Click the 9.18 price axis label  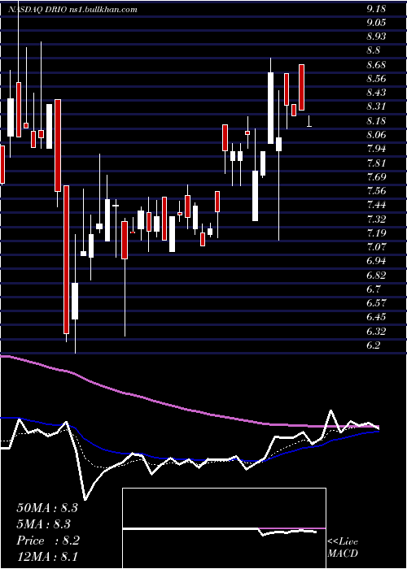pyautogui.click(x=376, y=10)
